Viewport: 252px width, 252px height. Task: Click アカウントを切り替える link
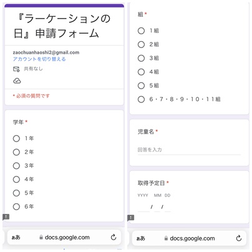39,59
